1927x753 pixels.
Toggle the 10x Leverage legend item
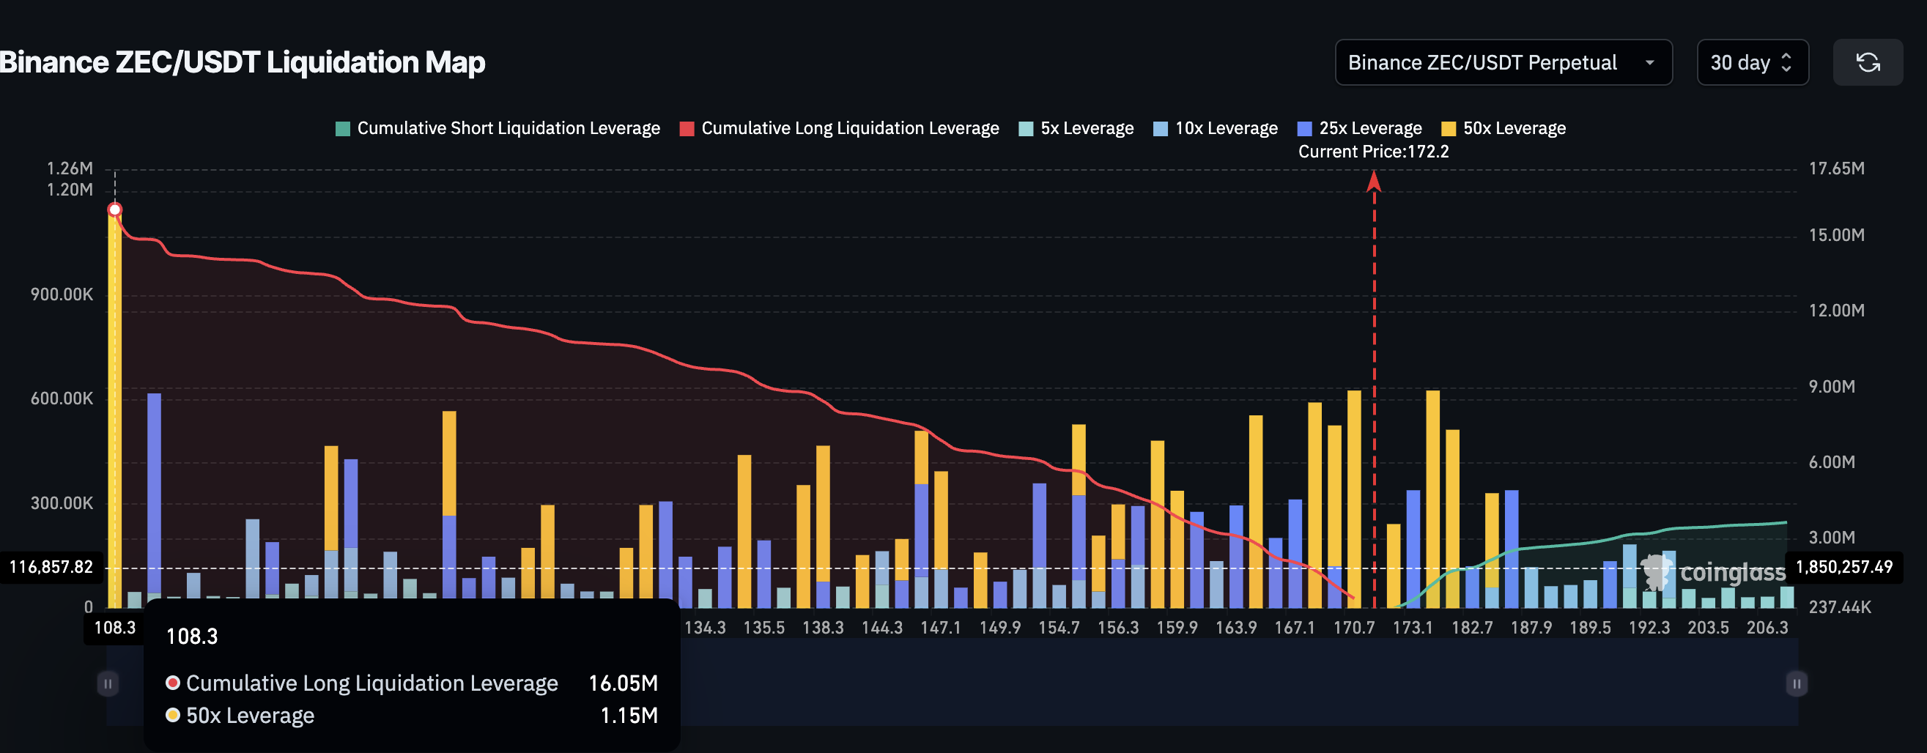[x=1214, y=128]
